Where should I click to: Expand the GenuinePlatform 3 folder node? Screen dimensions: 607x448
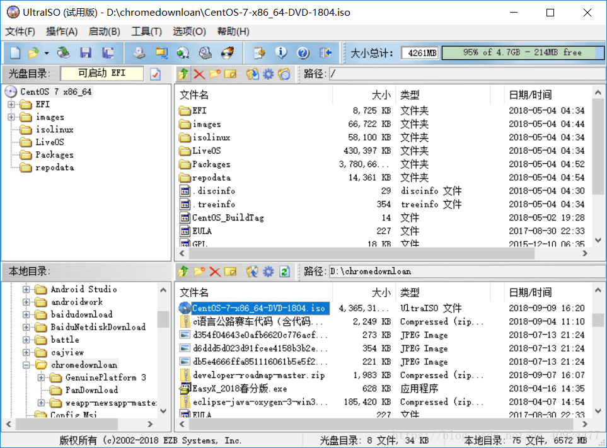41,377
